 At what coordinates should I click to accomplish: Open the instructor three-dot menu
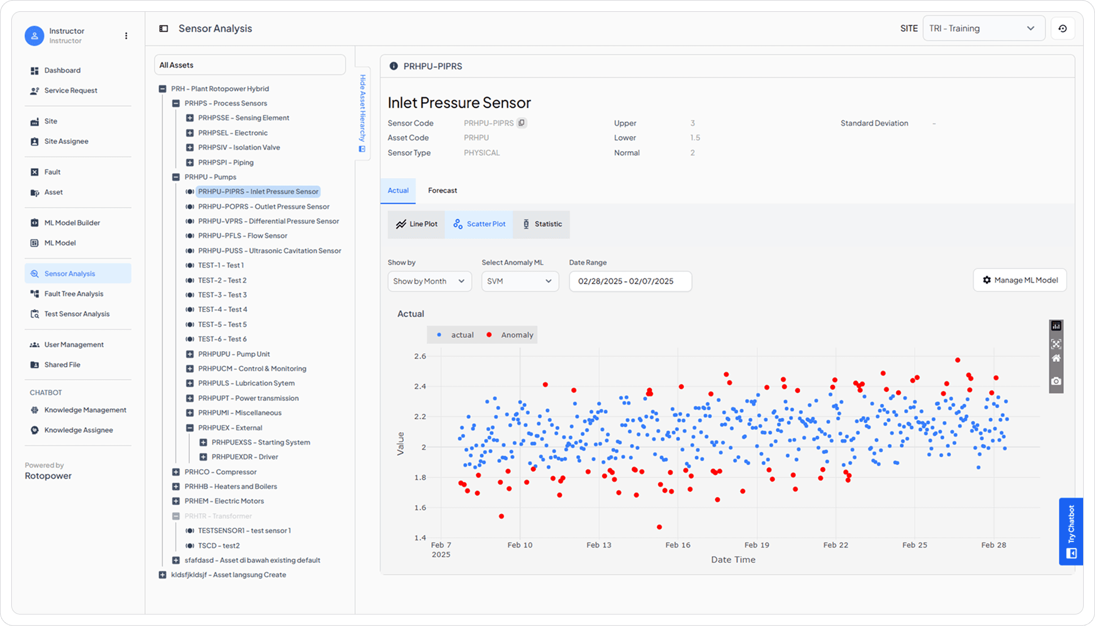coord(126,36)
